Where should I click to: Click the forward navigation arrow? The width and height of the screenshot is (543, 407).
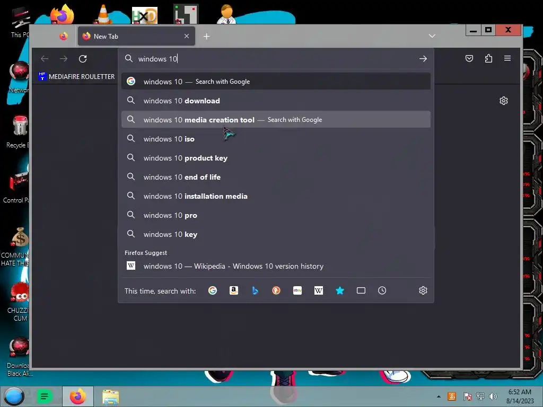[x=64, y=59]
